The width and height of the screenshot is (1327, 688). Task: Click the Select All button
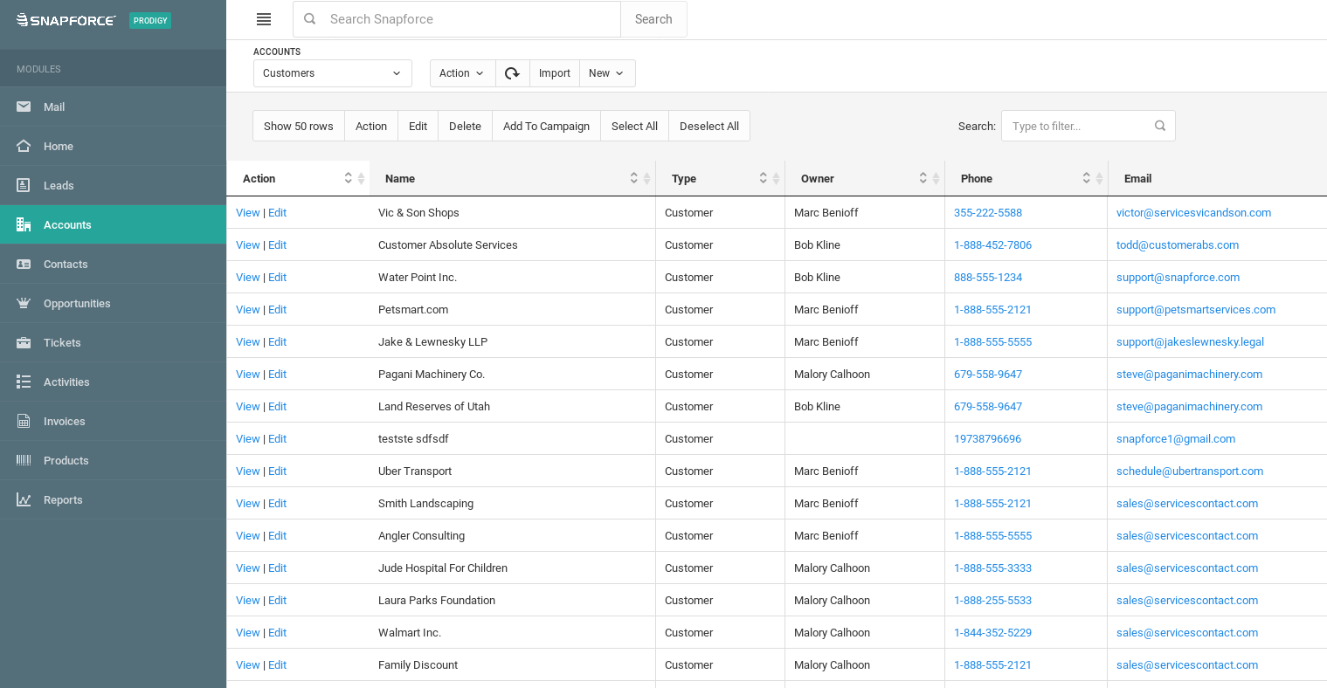click(634, 126)
